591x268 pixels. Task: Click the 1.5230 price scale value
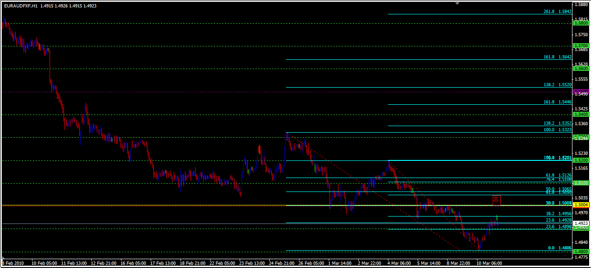click(581, 153)
